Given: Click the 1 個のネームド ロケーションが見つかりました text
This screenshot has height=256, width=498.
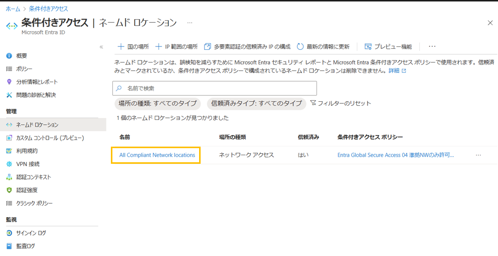Looking at the screenshot, I should [172, 118].
